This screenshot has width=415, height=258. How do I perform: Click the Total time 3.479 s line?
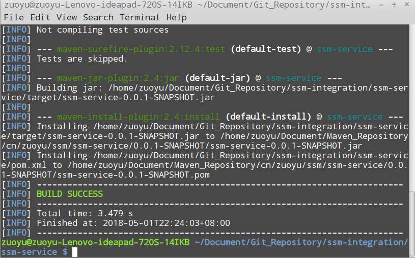pyautogui.click(x=85, y=213)
